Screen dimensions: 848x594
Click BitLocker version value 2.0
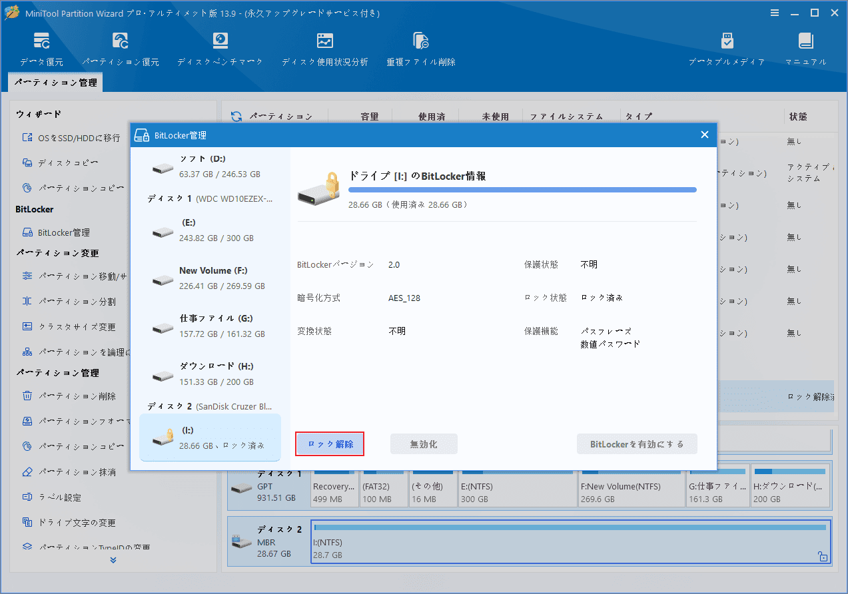point(394,264)
